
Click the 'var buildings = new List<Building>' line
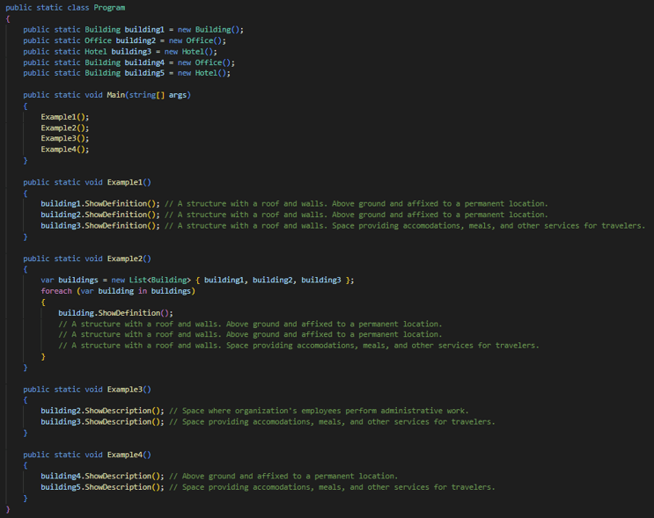(x=197, y=280)
